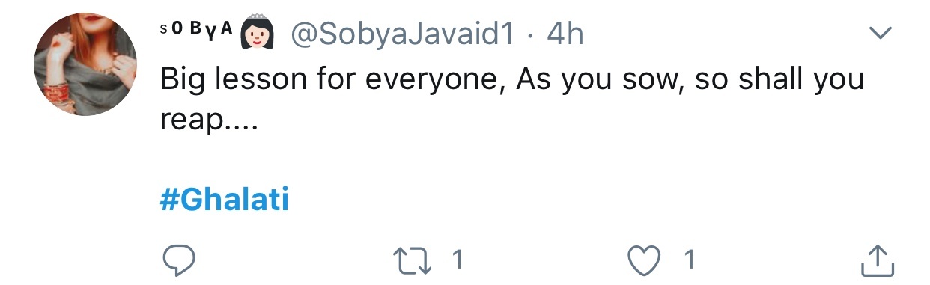Click the dot separator before 4h

tap(531, 35)
